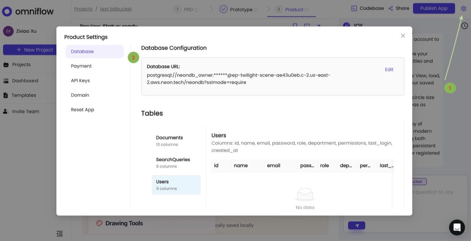The height and width of the screenshot is (241, 471).
Task: Open the settings gear in top right
Action: coord(464,8)
